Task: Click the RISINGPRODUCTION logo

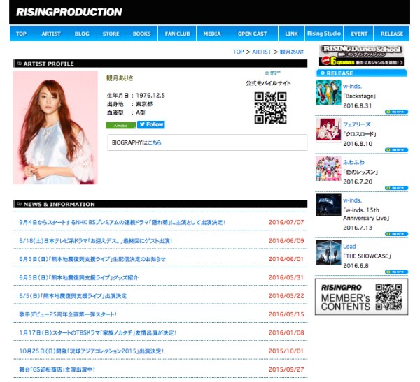Action: [x=69, y=12]
